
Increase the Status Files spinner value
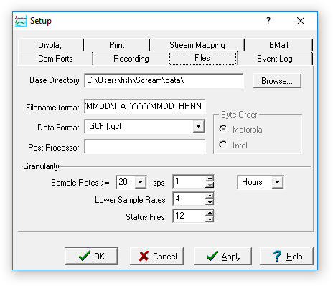(210, 212)
